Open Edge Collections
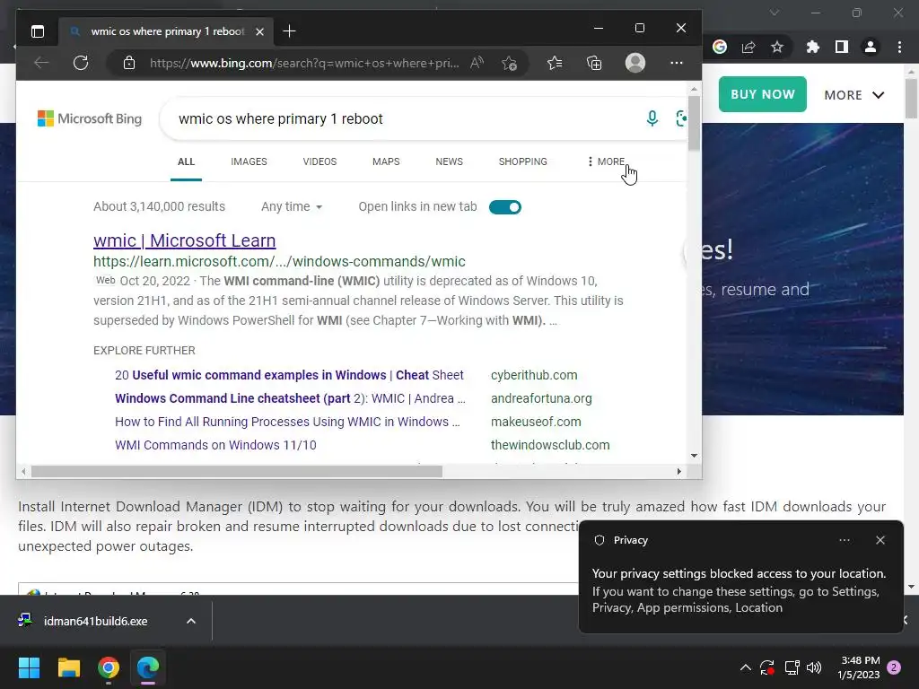Viewport: 919px width, 689px height. click(x=594, y=63)
